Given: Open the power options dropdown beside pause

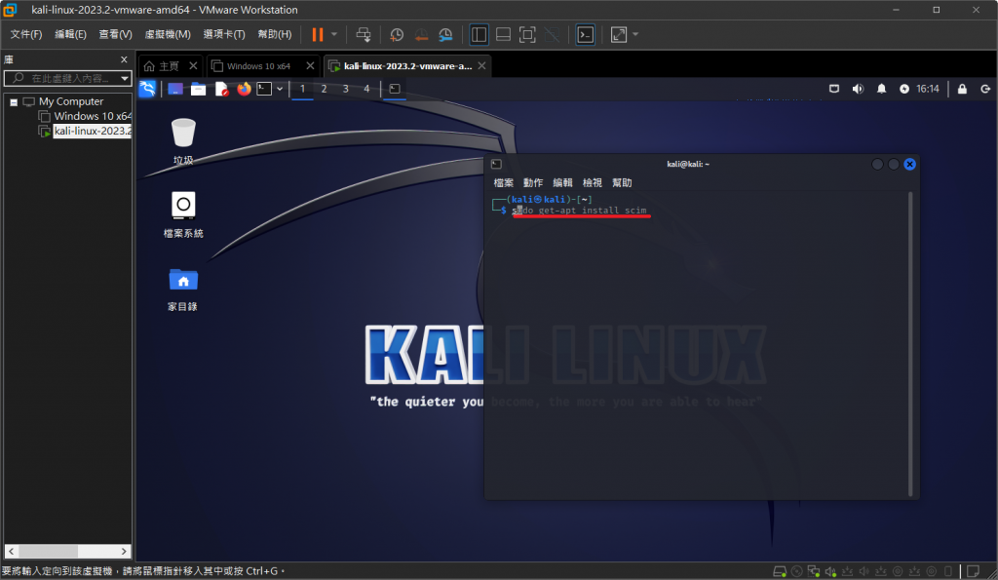Looking at the screenshot, I should [x=334, y=34].
